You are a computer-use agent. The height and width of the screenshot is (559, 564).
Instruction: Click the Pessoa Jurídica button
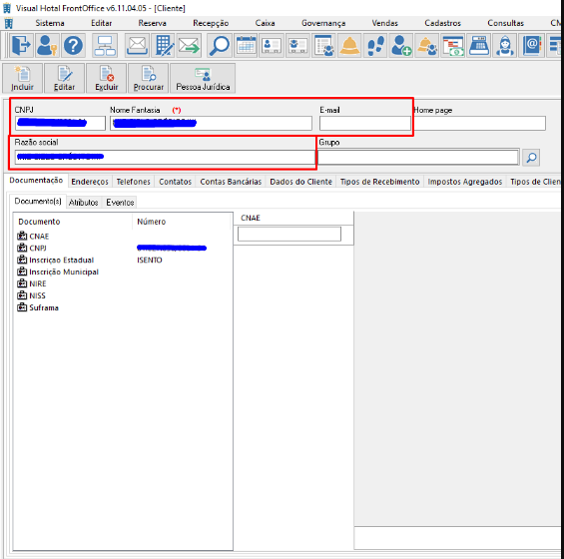coord(203,78)
